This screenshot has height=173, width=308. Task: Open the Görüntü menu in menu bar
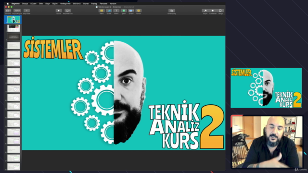[x=77, y=3]
